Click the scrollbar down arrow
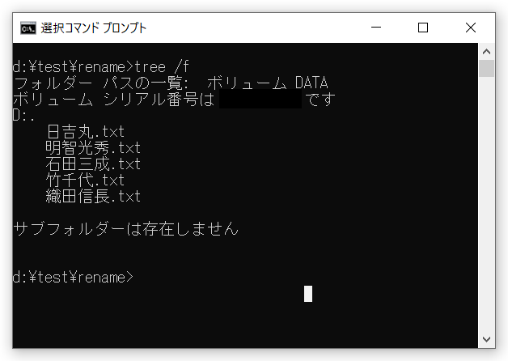The image size is (508, 361). click(486, 339)
